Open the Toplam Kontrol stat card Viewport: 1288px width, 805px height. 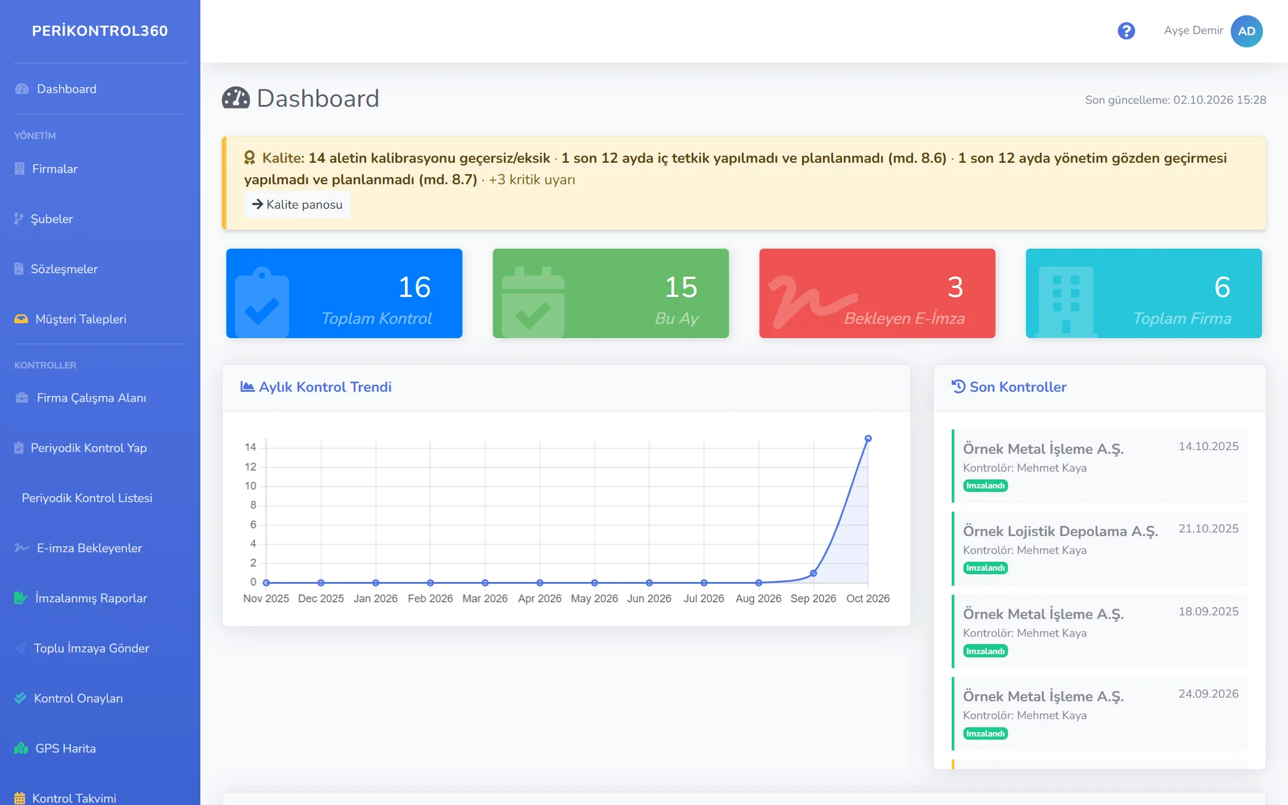344,293
